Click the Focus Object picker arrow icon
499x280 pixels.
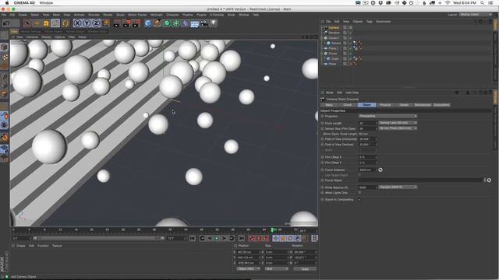pyautogui.click(x=489, y=180)
